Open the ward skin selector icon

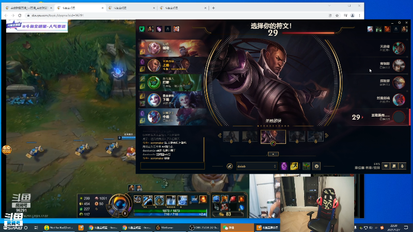[x=306, y=166]
